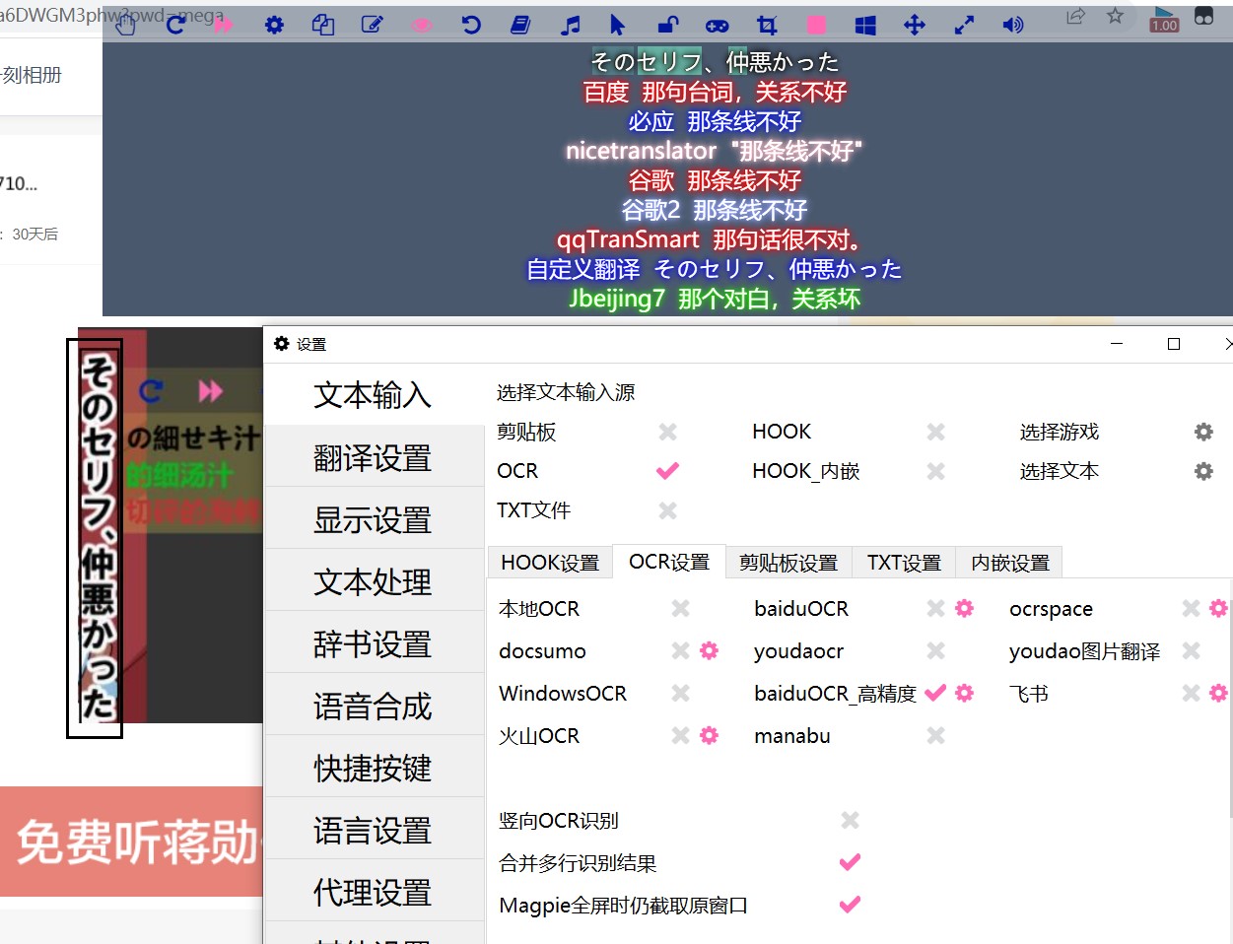Toggle original text visibility with eye icon
1233x944 pixels.
pyautogui.click(x=422, y=25)
